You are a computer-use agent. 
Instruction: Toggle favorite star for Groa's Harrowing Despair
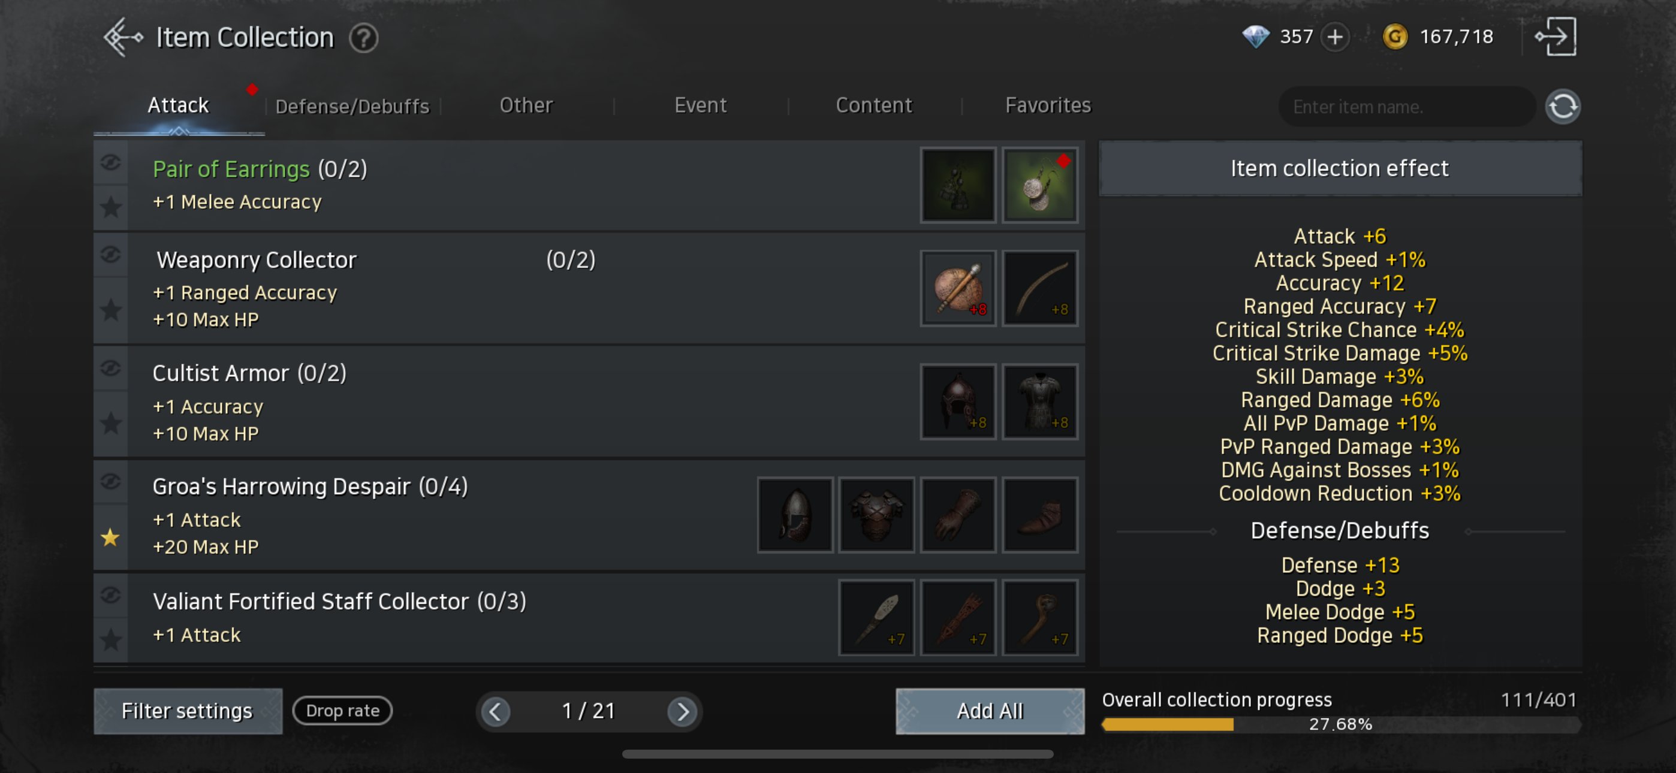[111, 538]
